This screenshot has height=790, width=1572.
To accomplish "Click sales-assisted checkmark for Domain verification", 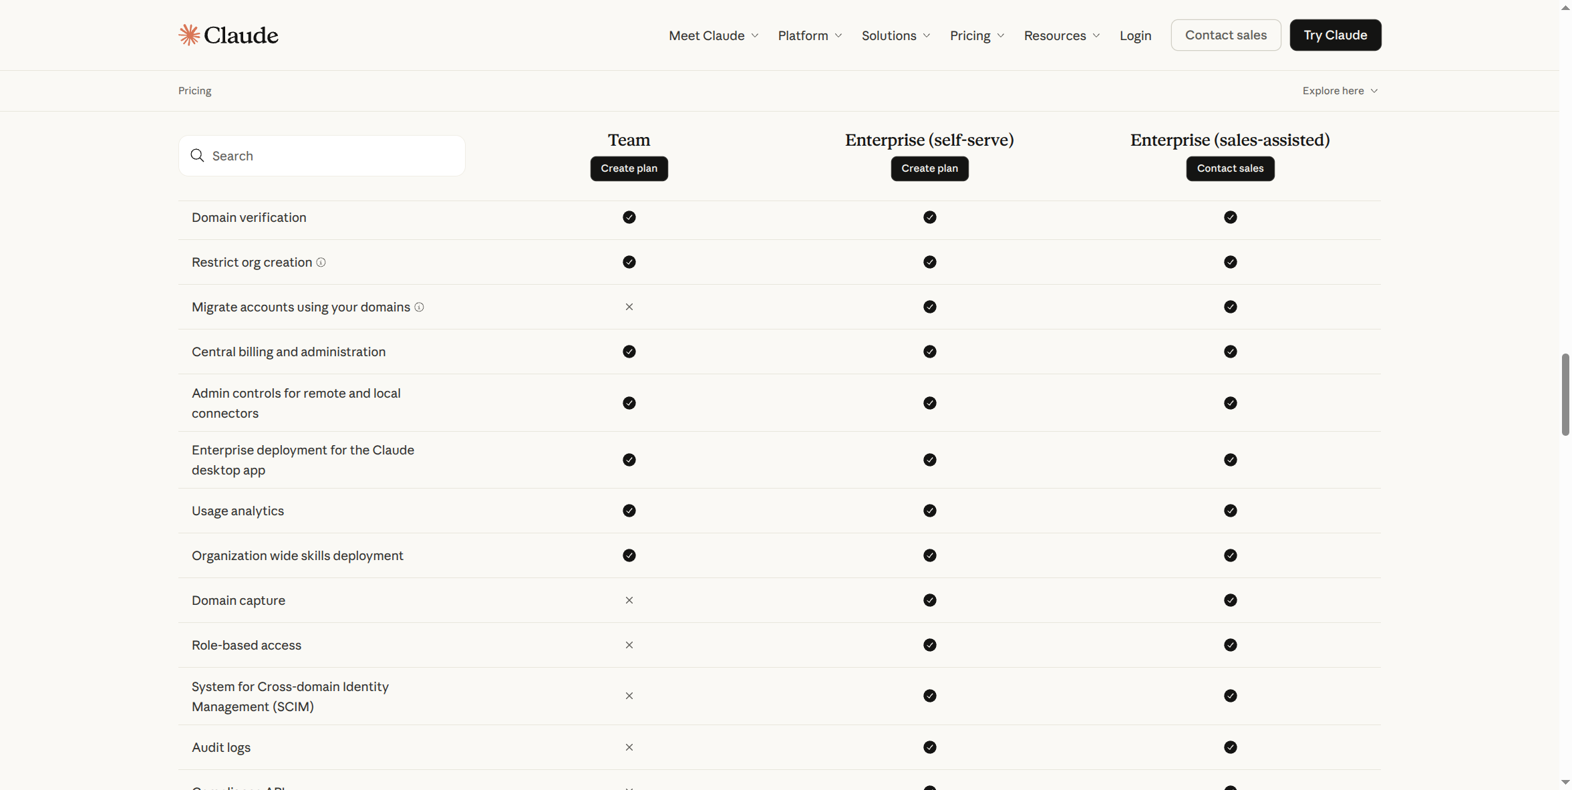I will point(1231,217).
